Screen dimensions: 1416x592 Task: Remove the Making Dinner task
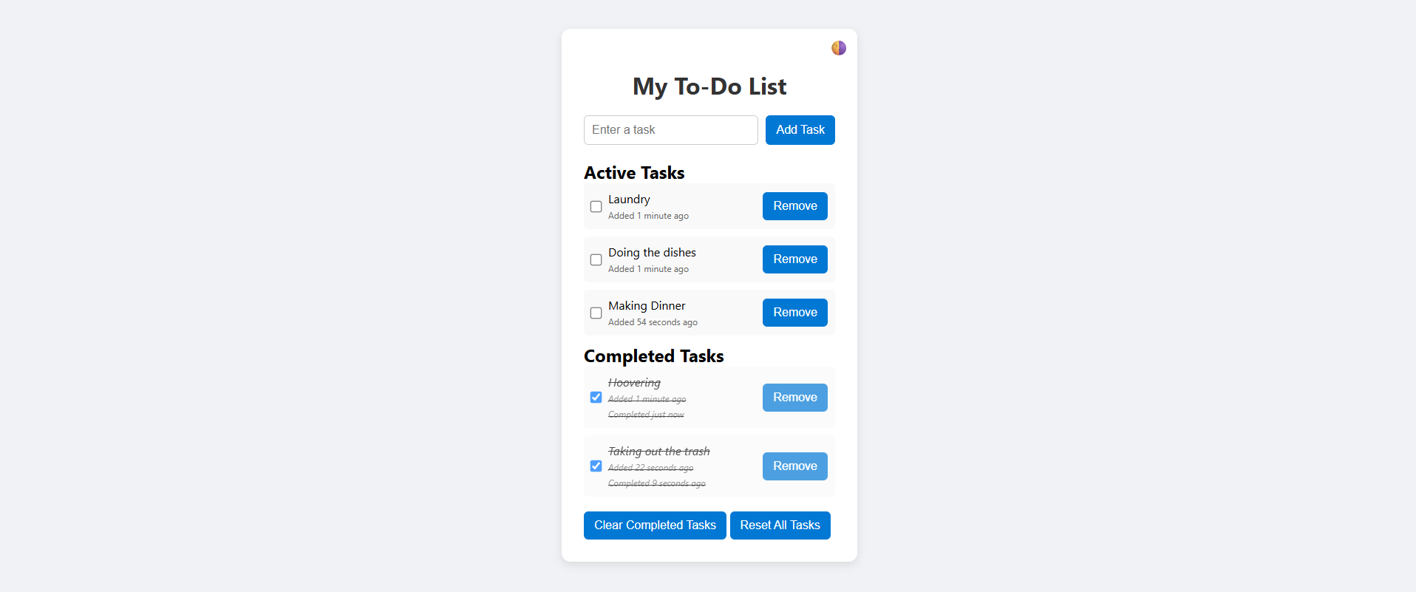point(794,313)
